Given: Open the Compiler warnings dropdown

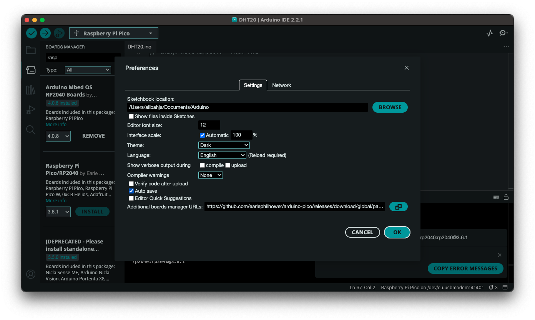Looking at the screenshot, I should [211, 175].
